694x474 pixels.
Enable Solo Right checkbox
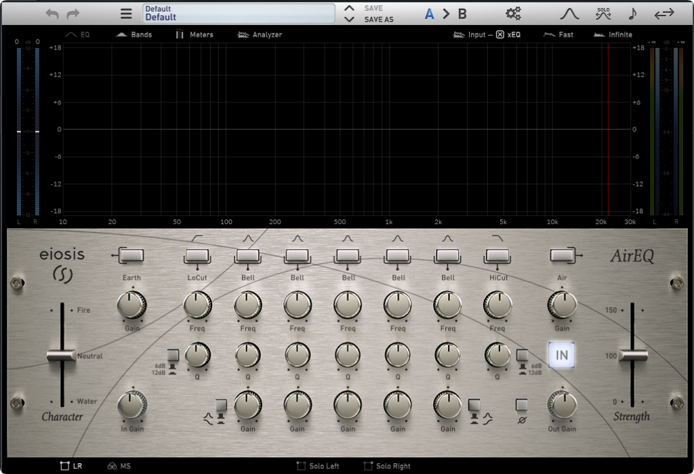368,466
